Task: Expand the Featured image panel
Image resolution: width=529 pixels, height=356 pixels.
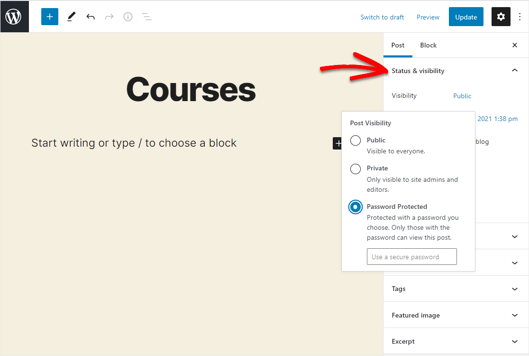Action: click(x=456, y=315)
